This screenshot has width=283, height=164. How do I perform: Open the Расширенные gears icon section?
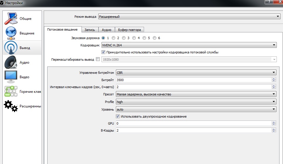coord(11,106)
